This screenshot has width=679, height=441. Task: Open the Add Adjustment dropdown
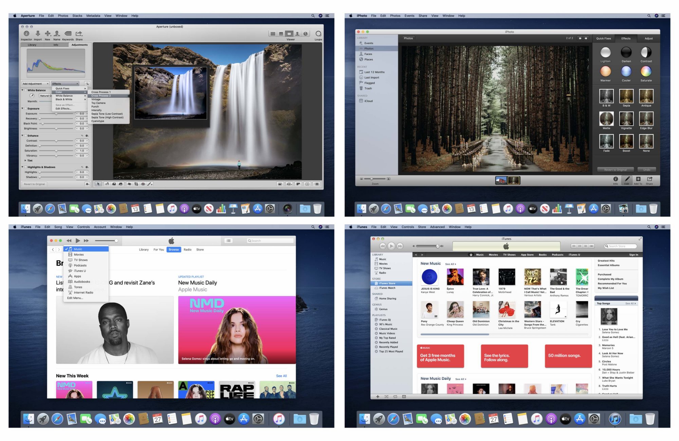pos(35,83)
